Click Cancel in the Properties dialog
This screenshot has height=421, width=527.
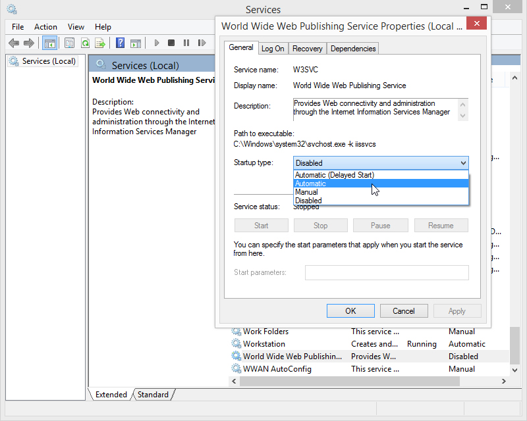click(404, 311)
